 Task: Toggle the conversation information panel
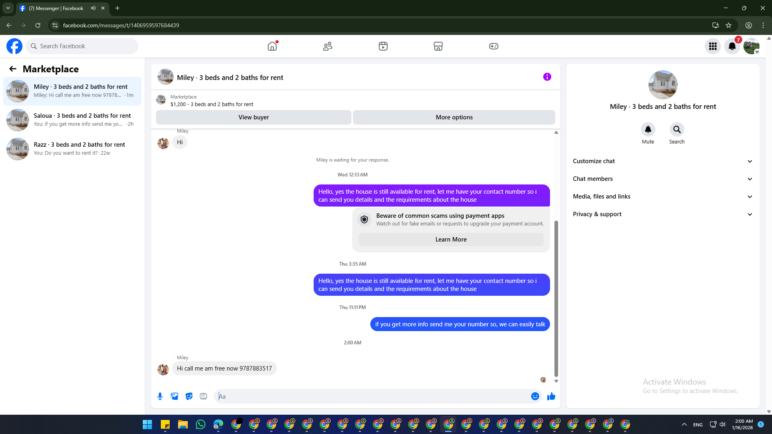coord(547,77)
